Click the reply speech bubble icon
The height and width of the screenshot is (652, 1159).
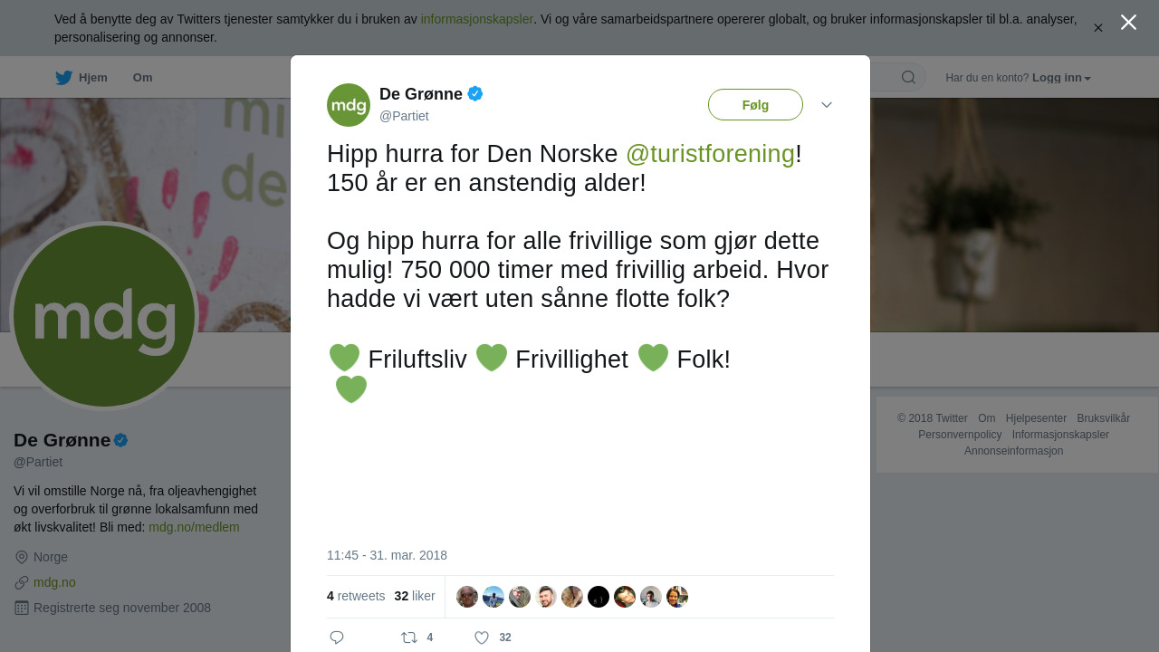(337, 638)
